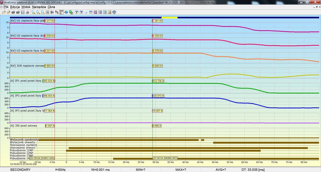Open file with the first yellow folder icon
Screen dimensions: 321x172
4,12
